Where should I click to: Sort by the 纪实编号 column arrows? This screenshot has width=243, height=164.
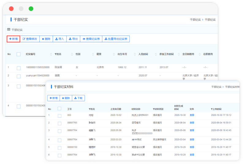pos(51,54)
